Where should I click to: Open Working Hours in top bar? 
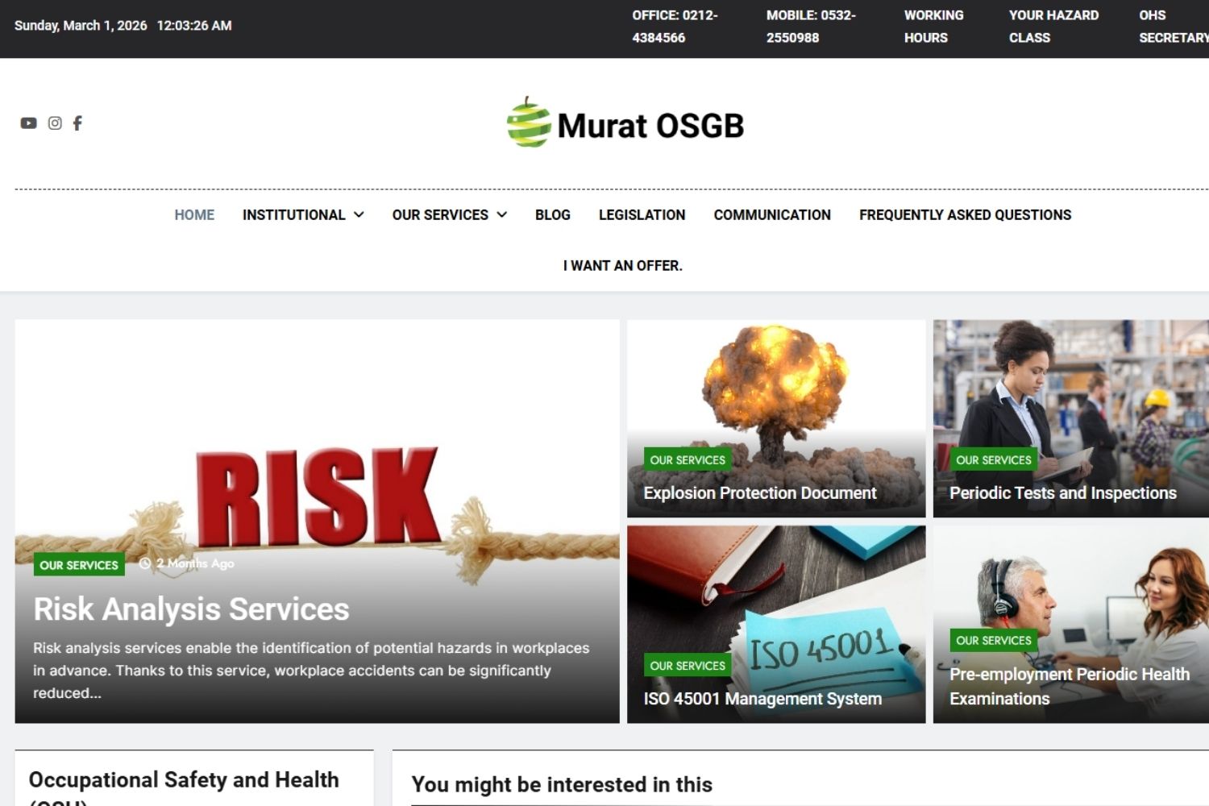(x=933, y=27)
